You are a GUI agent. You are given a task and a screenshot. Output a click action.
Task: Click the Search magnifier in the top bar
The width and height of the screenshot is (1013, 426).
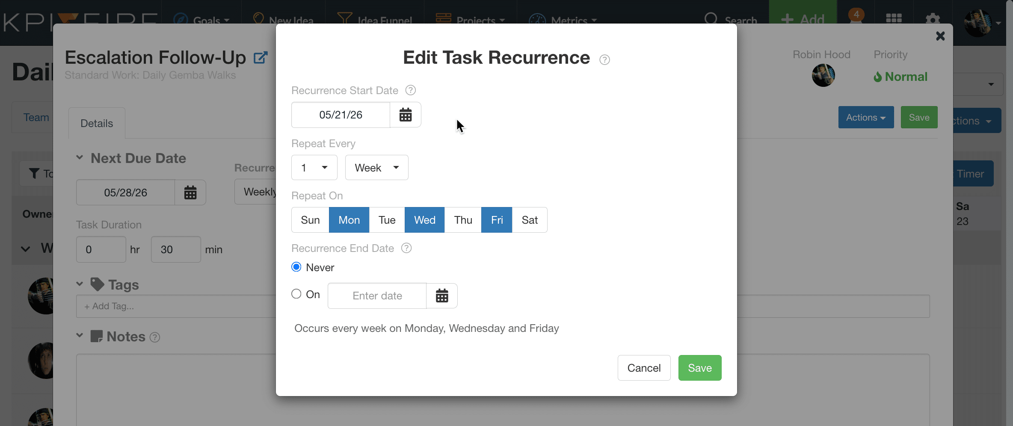711,19
